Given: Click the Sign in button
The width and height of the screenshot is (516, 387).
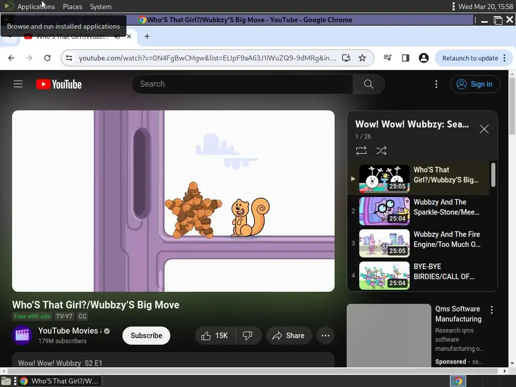Looking at the screenshot, I should (475, 84).
